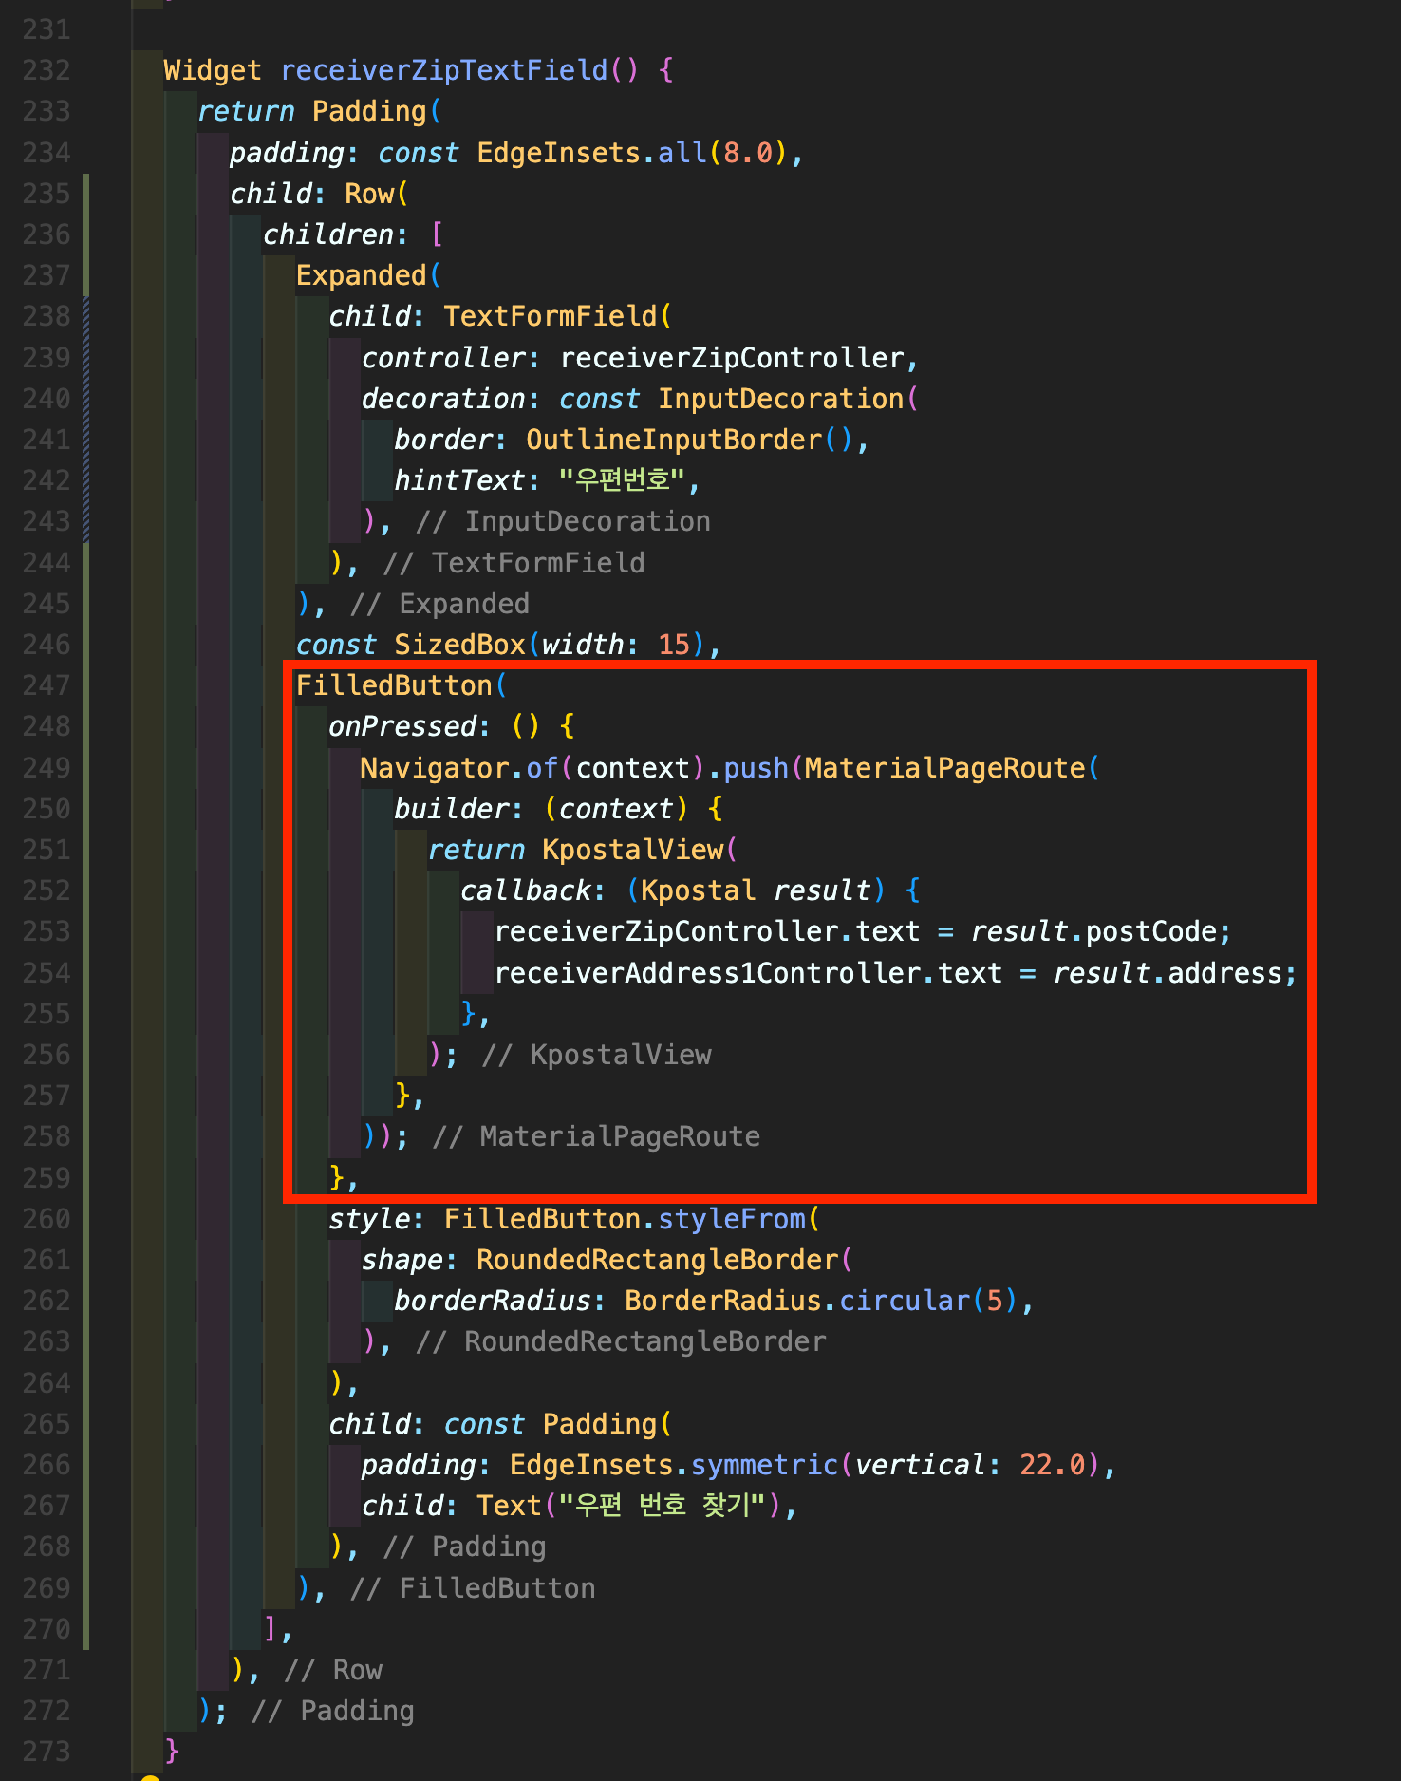Viewport: 1401px width, 1781px height.
Task: Click the // KpostalView closing comment
Action: (x=597, y=1055)
